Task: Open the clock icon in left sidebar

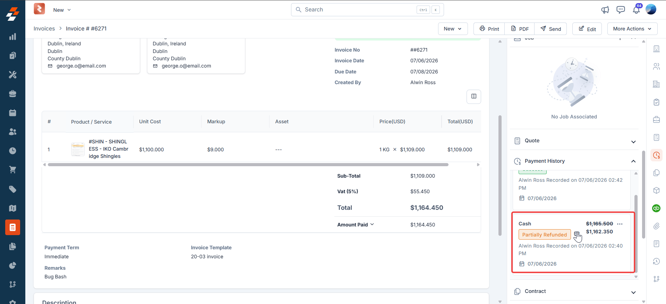Action: (12, 151)
